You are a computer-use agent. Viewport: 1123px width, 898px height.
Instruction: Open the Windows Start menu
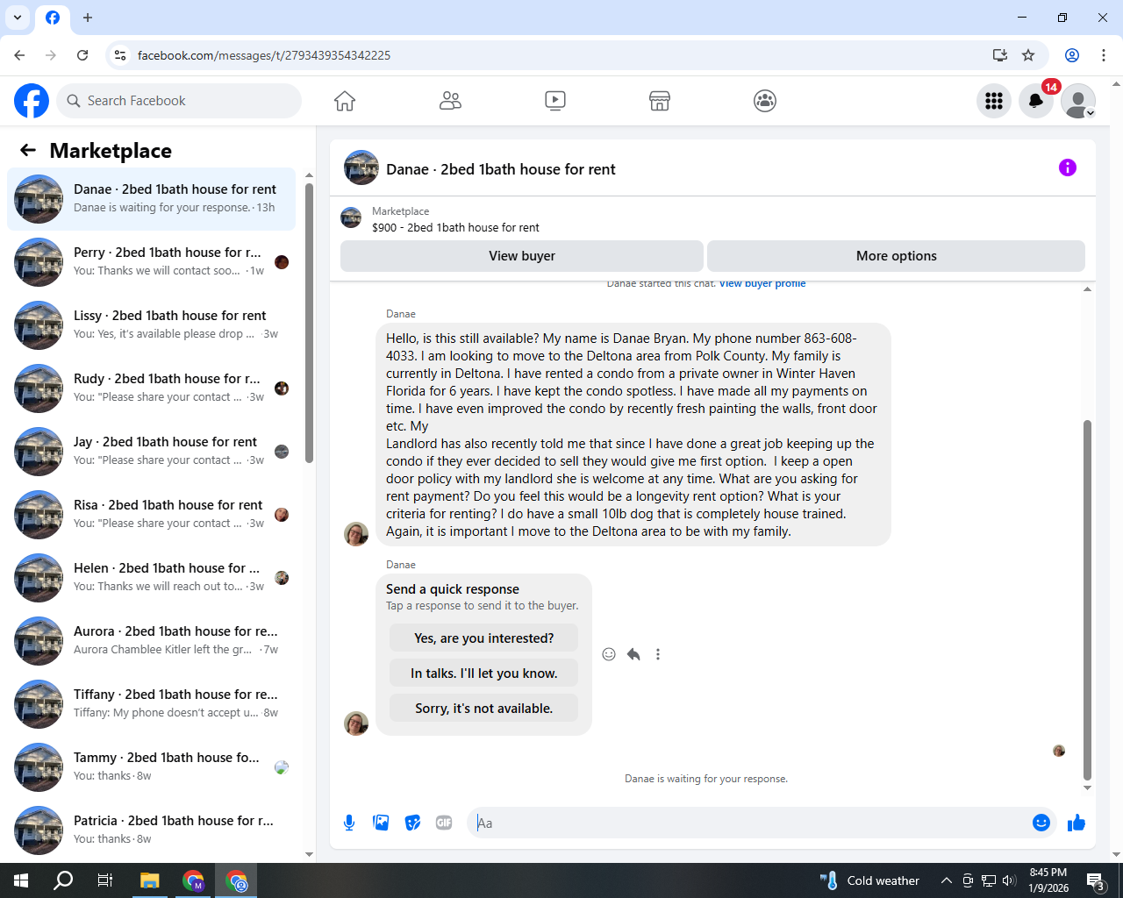21,880
